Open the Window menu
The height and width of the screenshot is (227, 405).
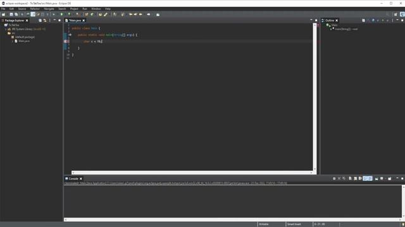pos(96,9)
